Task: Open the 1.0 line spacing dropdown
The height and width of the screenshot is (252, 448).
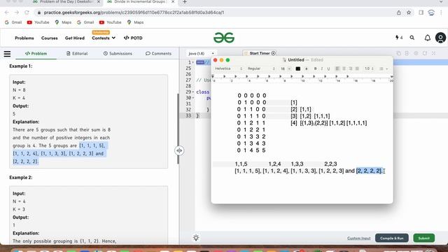Action: [369, 69]
